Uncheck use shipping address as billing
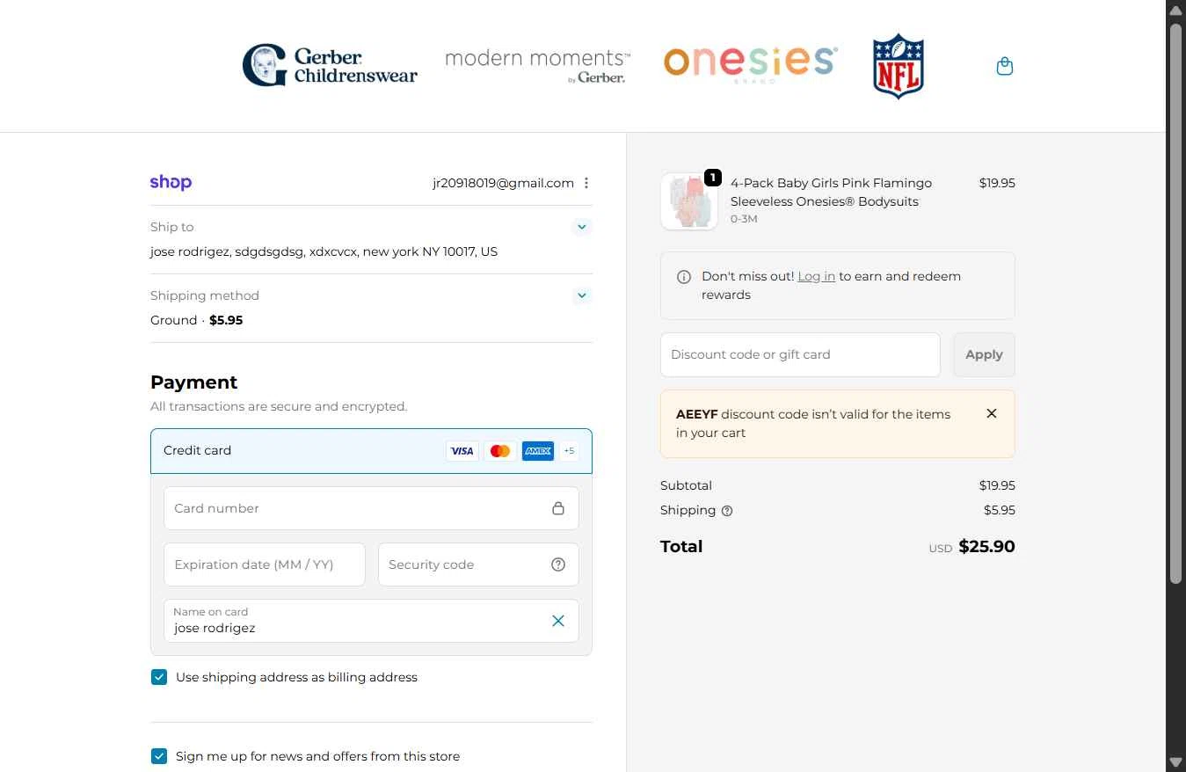1186x772 pixels. tap(159, 677)
